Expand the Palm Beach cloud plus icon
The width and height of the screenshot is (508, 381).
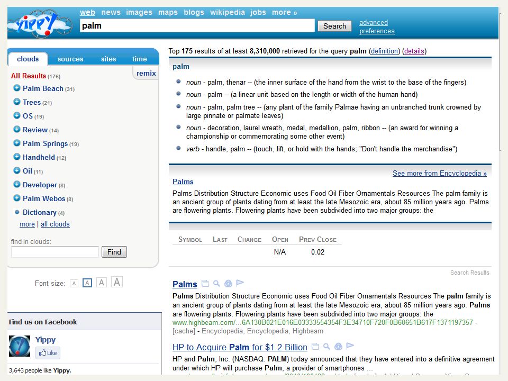coord(17,88)
